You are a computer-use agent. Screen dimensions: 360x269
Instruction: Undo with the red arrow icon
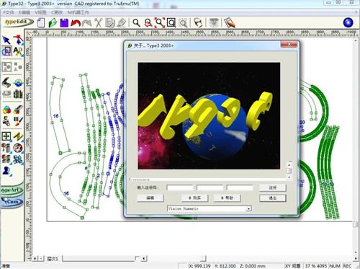[x=76, y=23]
